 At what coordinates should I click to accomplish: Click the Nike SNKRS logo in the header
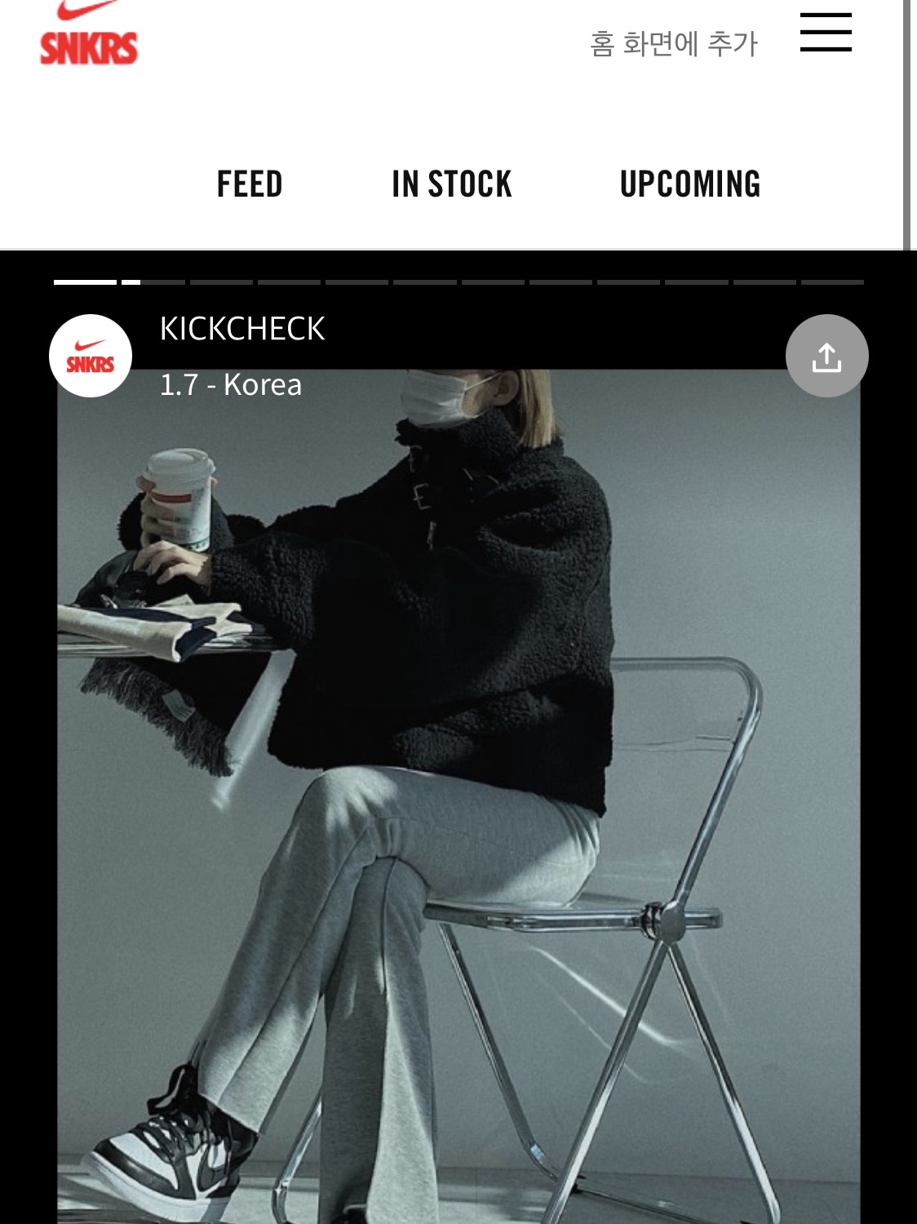point(88,34)
